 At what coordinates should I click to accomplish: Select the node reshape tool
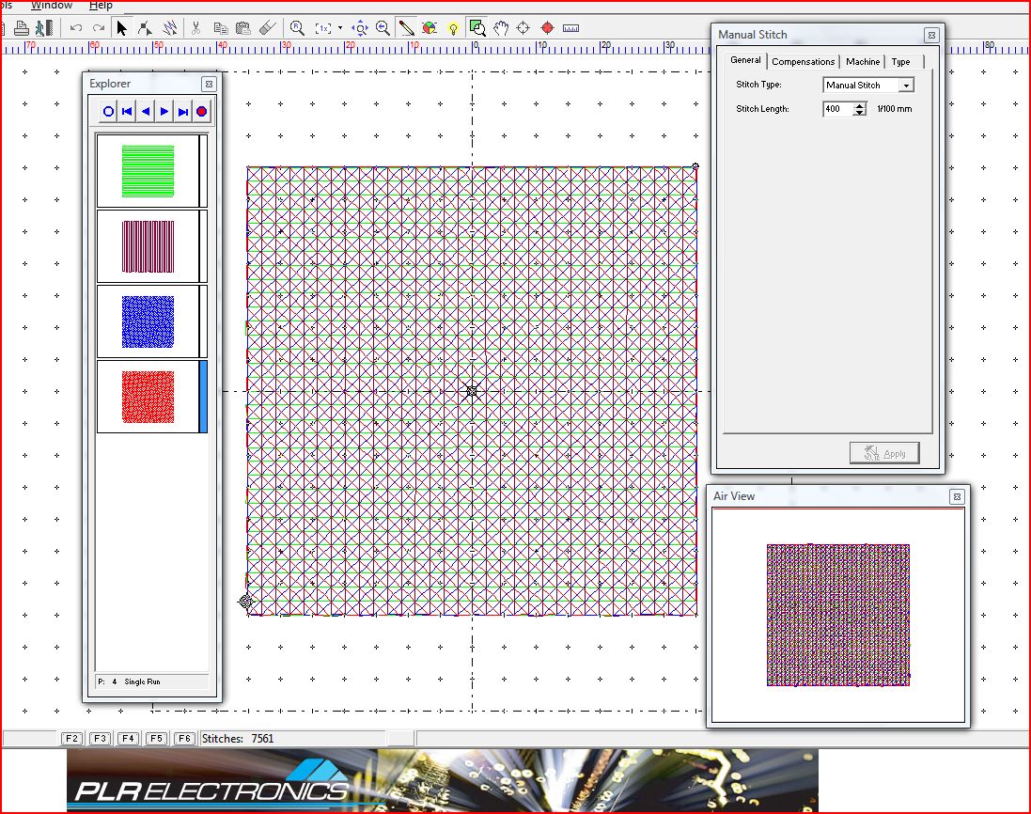145,28
